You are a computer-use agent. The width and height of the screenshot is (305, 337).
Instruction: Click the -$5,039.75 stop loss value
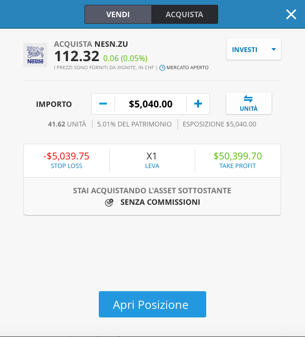(x=66, y=156)
